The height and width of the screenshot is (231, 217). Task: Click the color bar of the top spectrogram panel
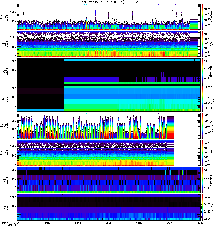(x=203, y=17)
